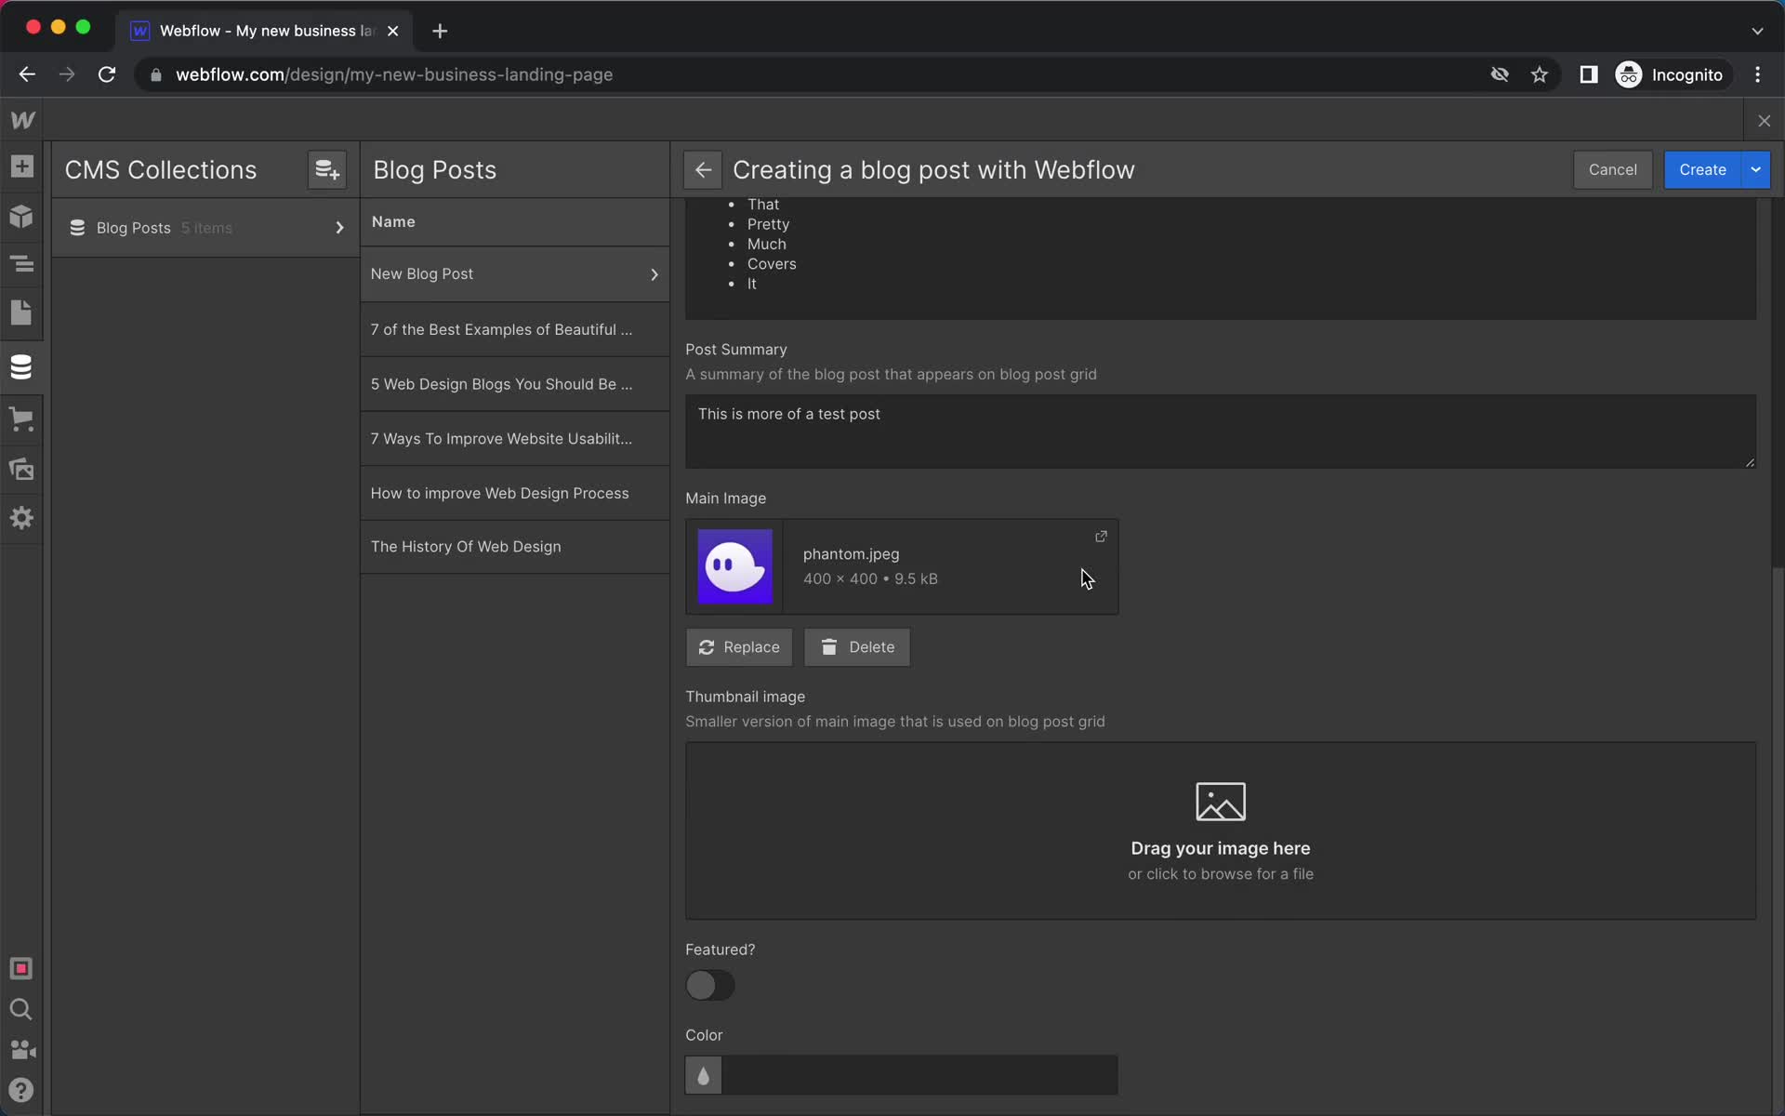Image resolution: width=1785 pixels, height=1116 pixels.
Task: Click the Components icon in sidebar
Action: pos(21,216)
